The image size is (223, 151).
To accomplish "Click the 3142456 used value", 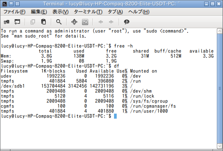I will click(77, 86).
